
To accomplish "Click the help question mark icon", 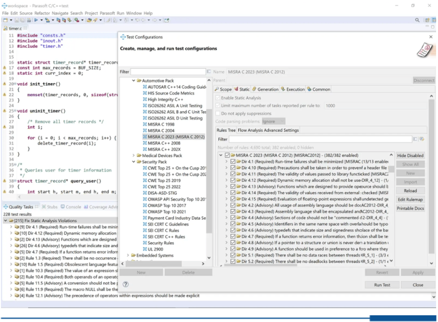I will [x=126, y=285].
